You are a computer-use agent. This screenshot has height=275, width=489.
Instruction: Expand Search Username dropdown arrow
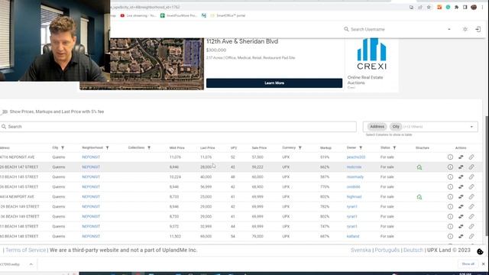pyautogui.click(x=449, y=29)
